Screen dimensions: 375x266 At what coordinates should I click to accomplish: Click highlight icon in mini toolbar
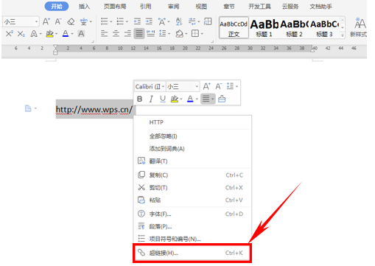[175, 99]
